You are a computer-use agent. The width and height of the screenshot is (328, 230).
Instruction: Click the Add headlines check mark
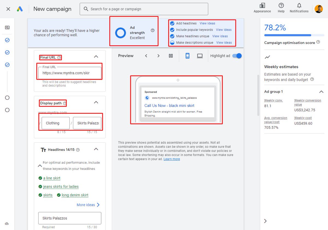(172, 23)
